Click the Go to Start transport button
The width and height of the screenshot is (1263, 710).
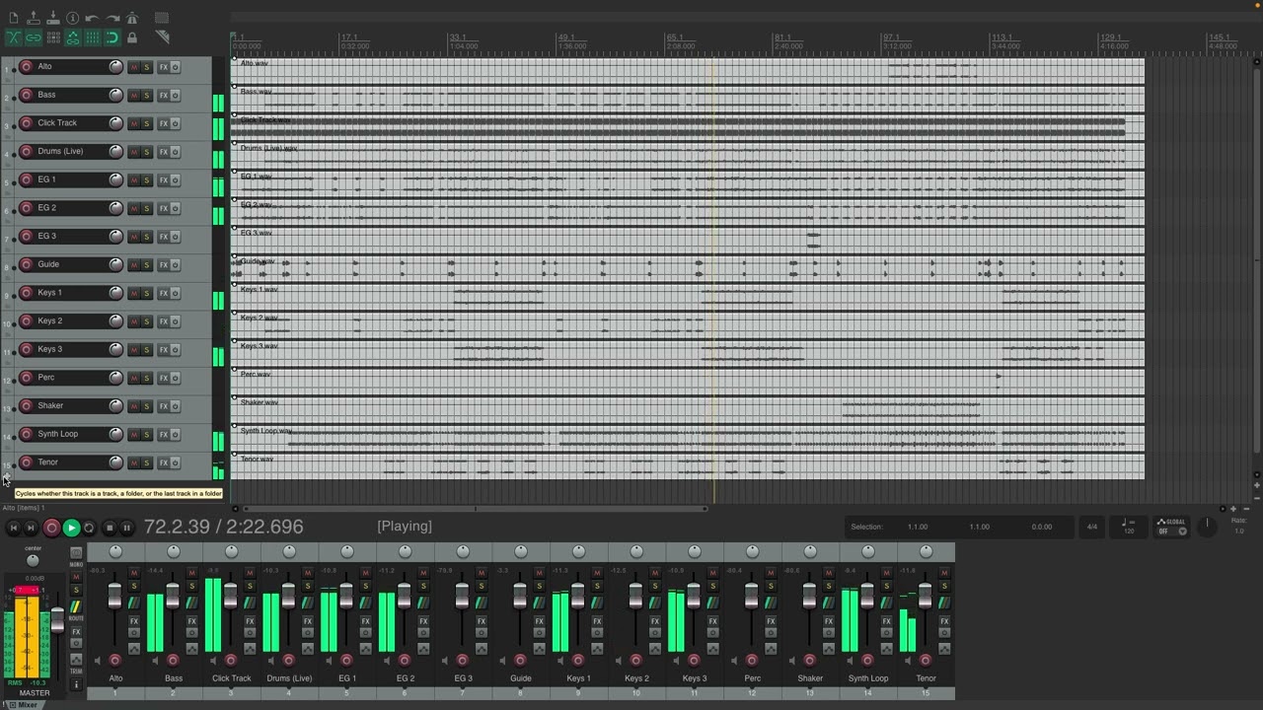(x=14, y=528)
